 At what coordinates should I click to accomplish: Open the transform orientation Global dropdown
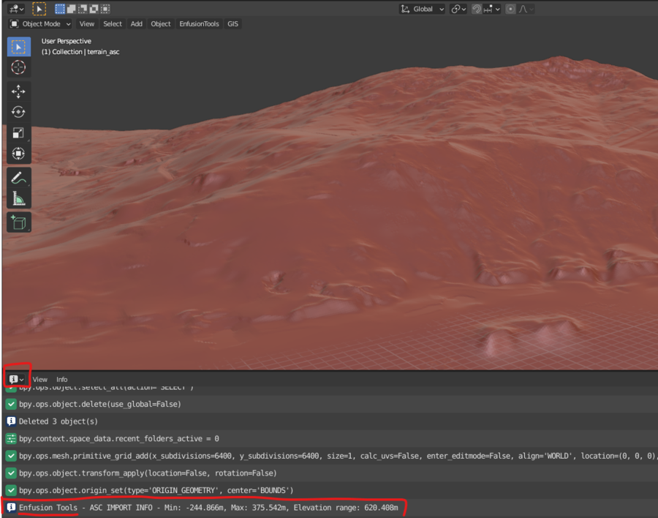tap(422, 8)
